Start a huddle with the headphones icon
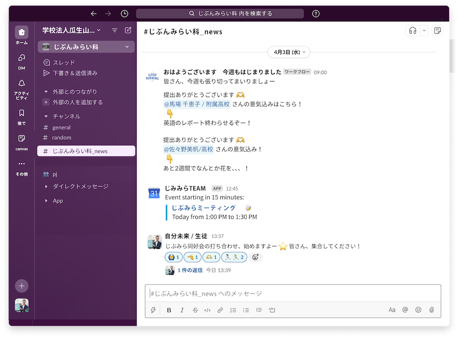Screen dimensions: 458x338 [x=413, y=31]
